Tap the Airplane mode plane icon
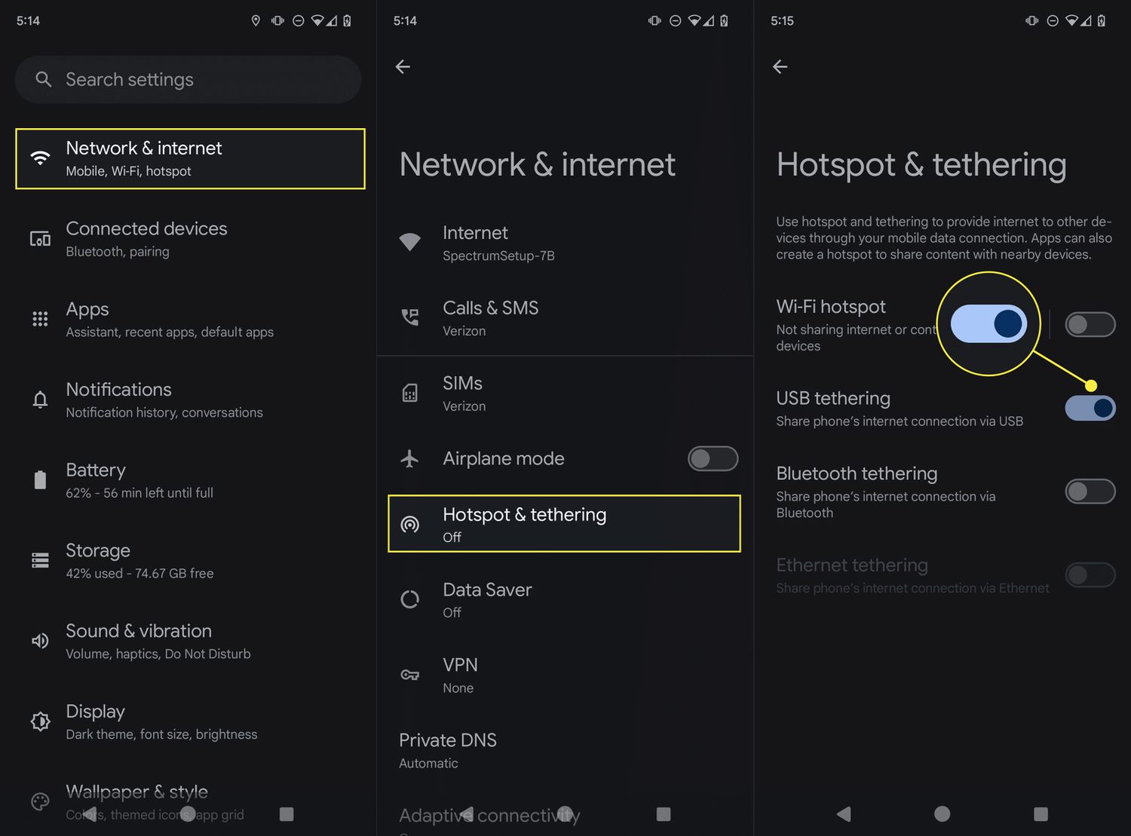This screenshot has height=836, width=1131. click(x=409, y=458)
